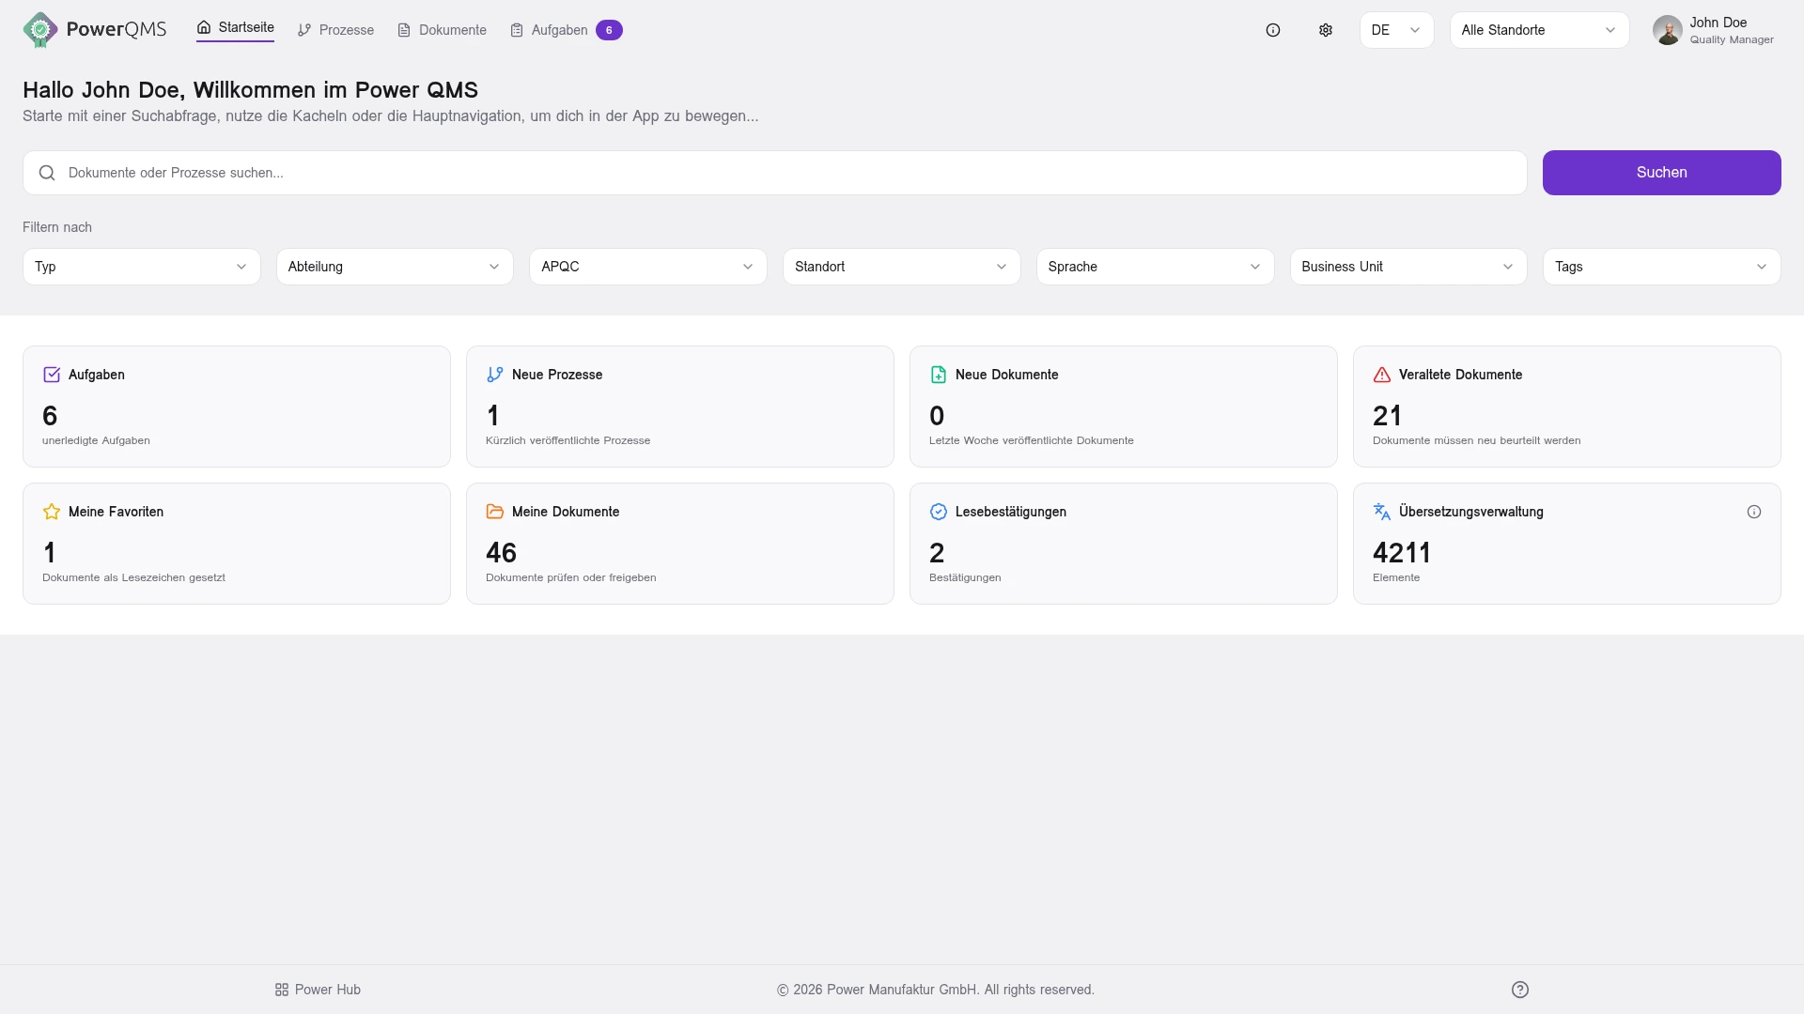Click John Doe's avatar picture

pos(1668,30)
